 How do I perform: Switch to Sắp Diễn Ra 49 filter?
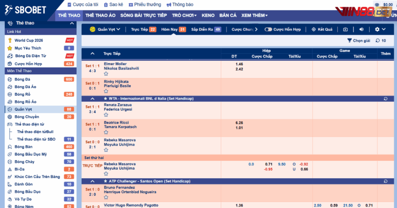206,29
